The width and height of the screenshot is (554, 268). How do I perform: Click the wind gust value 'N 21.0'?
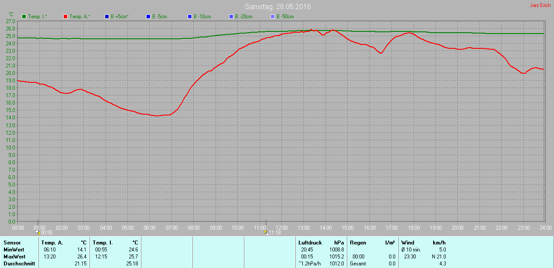(x=439, y=257)
